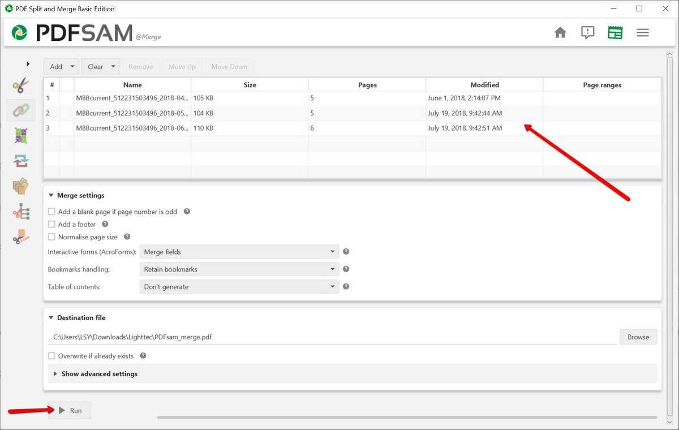The image size is (679, 430).
Task: Open the Alternate Mix module icon
Action: [21, 136]
